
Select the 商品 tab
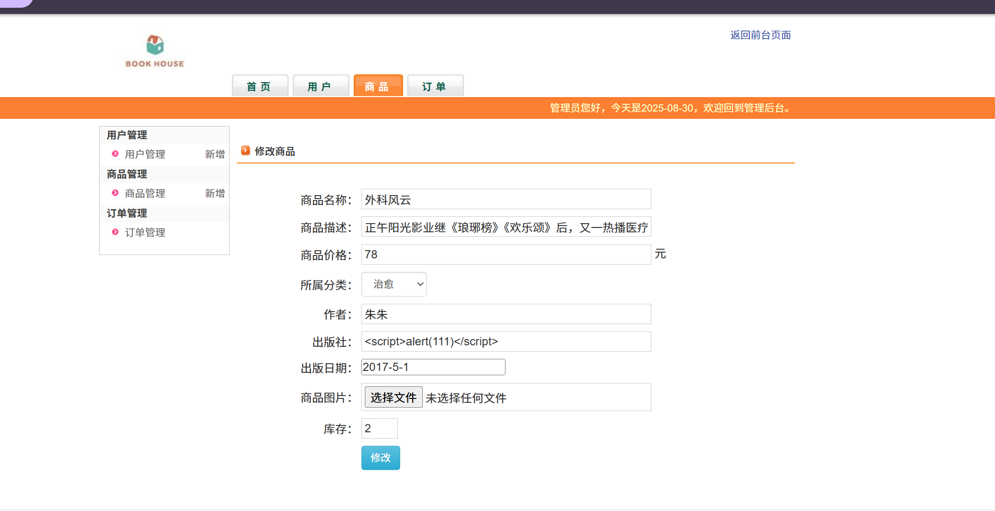click(x=378, y=86)
